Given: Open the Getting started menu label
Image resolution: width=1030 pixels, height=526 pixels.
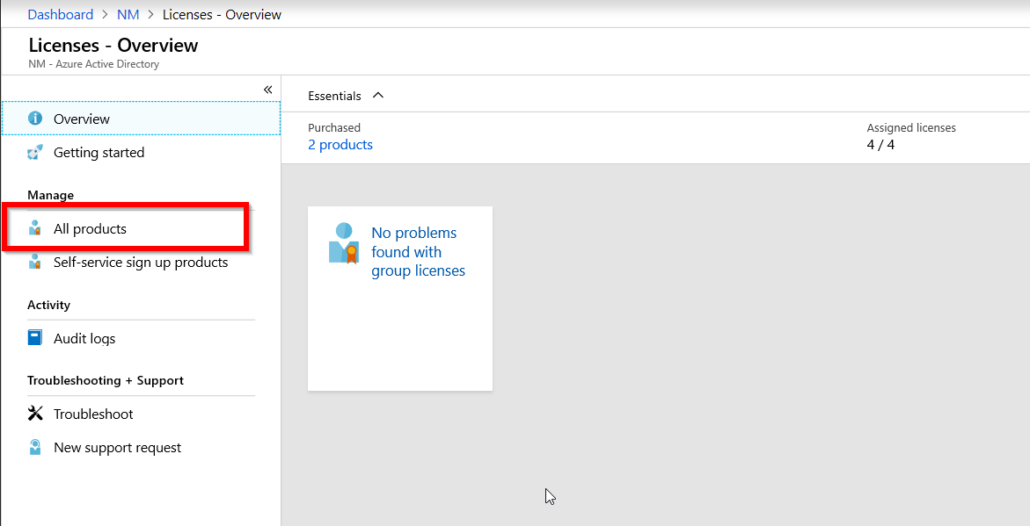Looking at the screenshot, I should point(99,153).
